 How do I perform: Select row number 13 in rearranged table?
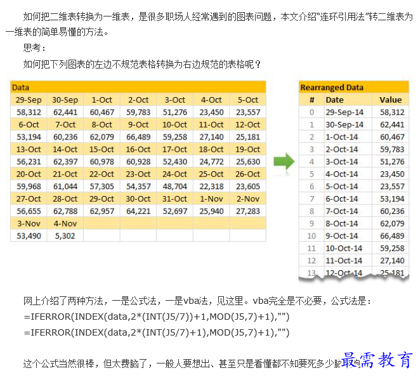tap(311, 273)
